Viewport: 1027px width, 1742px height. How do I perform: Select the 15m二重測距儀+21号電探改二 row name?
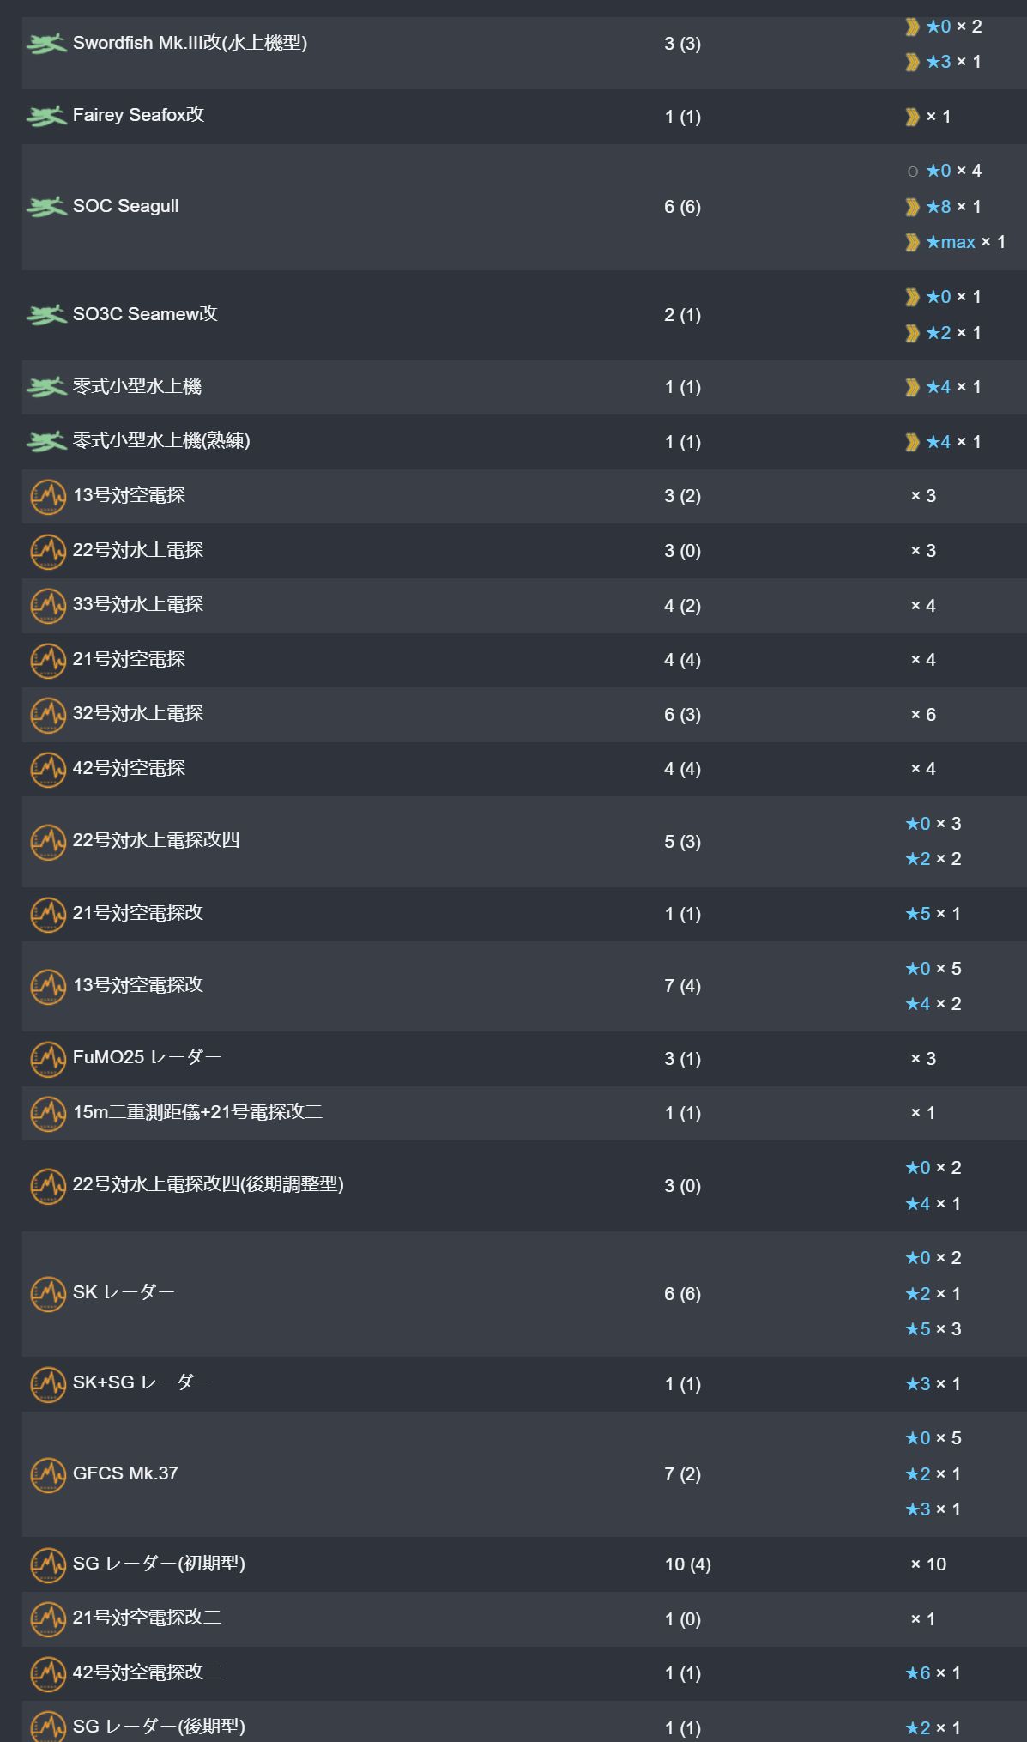click(x=197, y=1112)
